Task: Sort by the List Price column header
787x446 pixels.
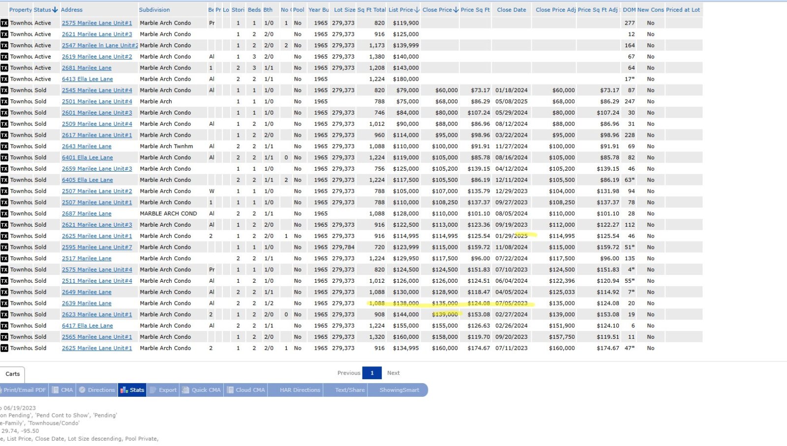Action: 404,10
